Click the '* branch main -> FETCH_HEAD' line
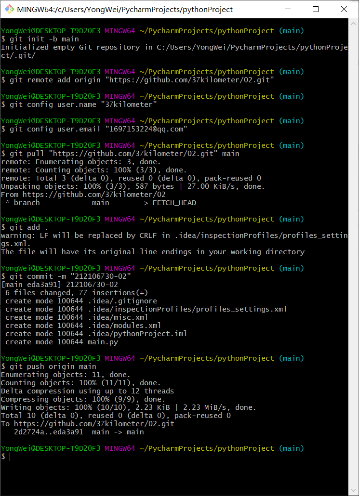Viewport: 359px width, 496px height. click(101, 203)
